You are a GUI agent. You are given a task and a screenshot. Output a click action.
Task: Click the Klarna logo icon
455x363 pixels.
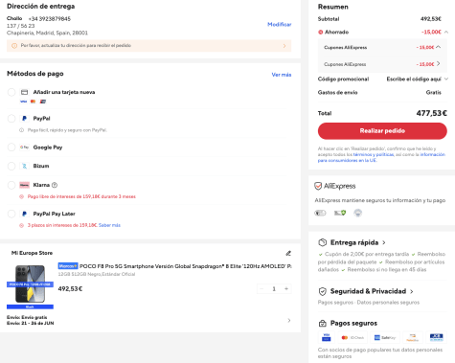[x=24, y=185]
